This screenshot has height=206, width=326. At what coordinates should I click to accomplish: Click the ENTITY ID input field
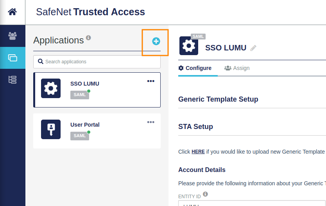click(x=250, y=203)
